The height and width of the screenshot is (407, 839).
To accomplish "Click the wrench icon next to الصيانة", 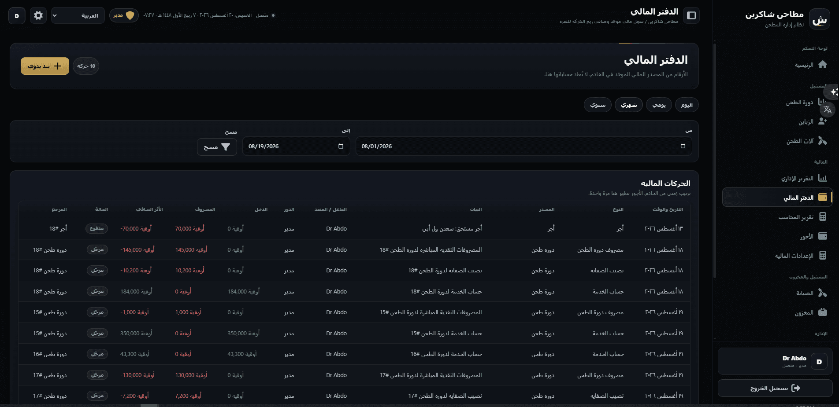I will pyautogui.click(x=822, y=293).
